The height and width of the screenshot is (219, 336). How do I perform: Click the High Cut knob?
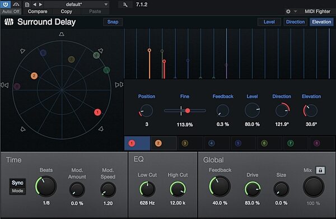click(x=178, y=189)
